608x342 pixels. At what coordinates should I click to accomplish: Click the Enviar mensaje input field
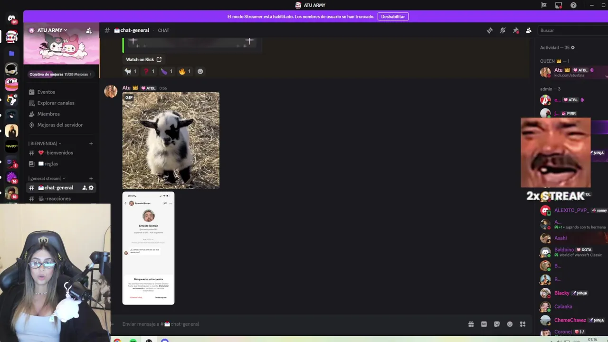point(290,324)
